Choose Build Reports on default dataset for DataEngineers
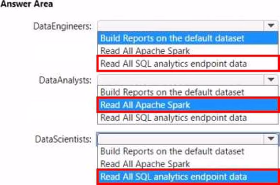This screenshot has width=280, height=185. tap(187, 38)
